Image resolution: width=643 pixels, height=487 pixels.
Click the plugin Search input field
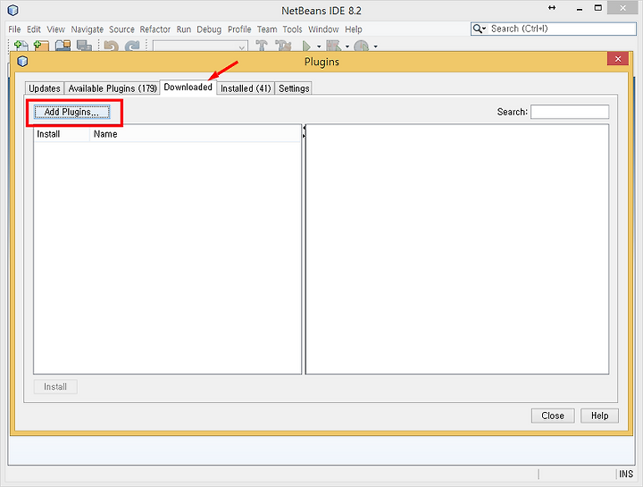tap(570, 112)
